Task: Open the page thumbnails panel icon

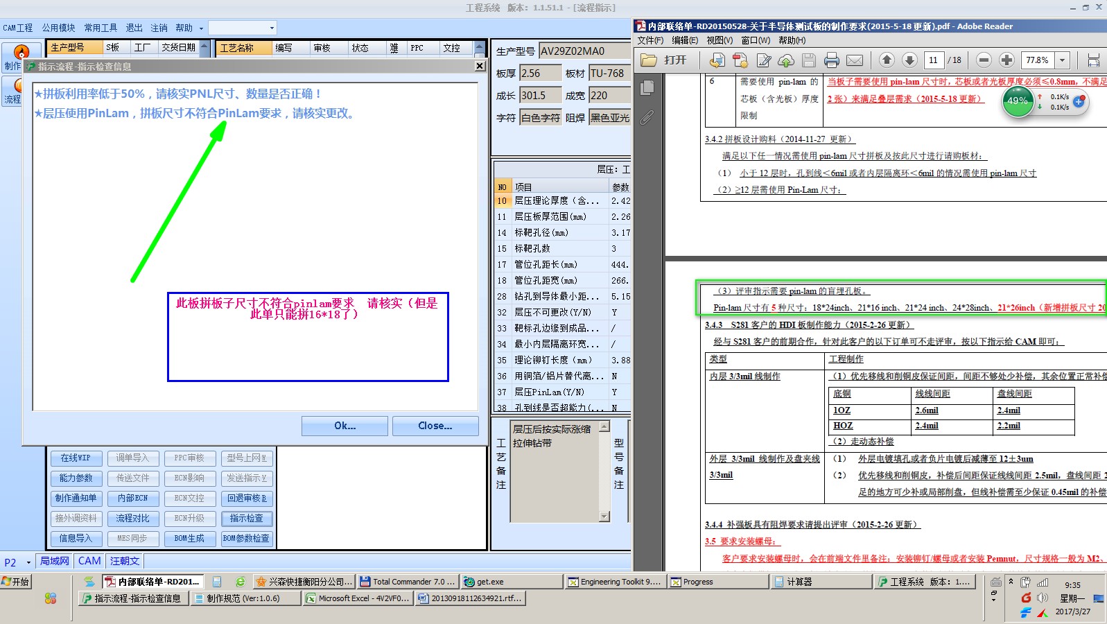Action: pos(647,87)
